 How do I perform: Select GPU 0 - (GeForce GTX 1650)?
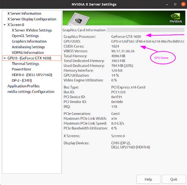coord(32,58)
